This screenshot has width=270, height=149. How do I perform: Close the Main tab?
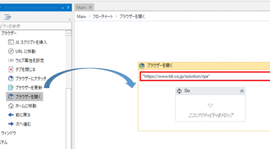(x=90, y=7)
